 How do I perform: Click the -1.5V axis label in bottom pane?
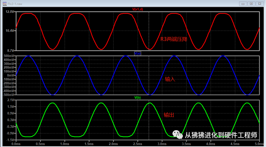tap(10, 140)
